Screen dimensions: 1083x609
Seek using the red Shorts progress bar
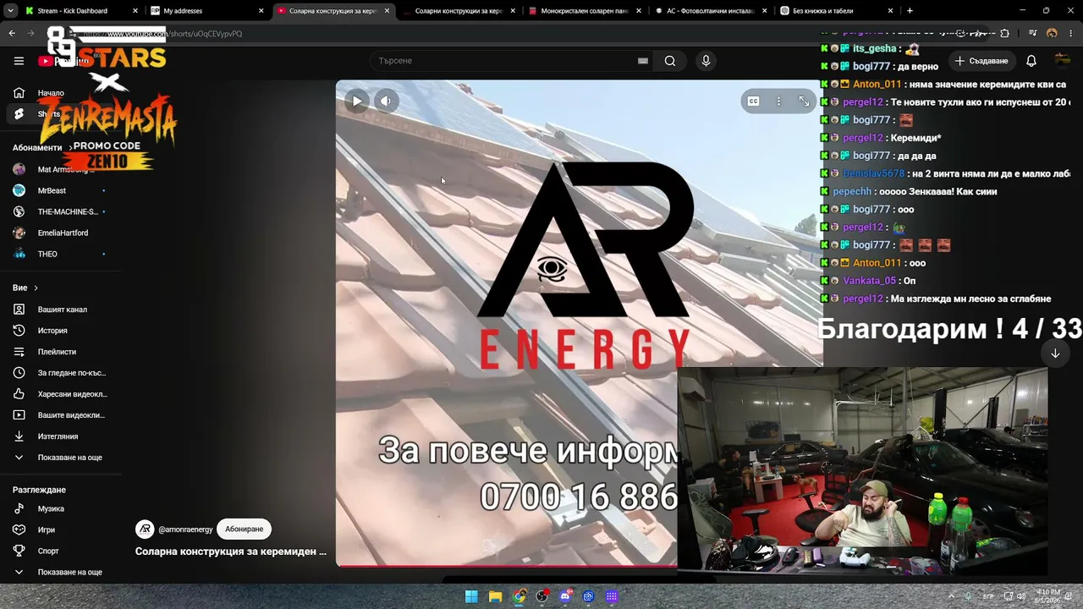click(x=507, y=566)
